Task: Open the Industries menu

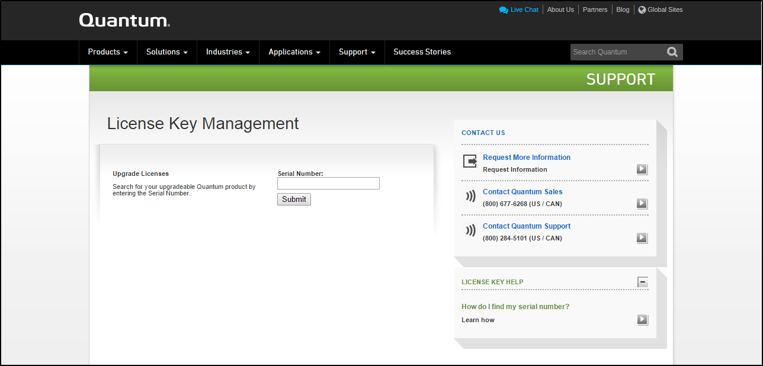Action: pos(227,52)
